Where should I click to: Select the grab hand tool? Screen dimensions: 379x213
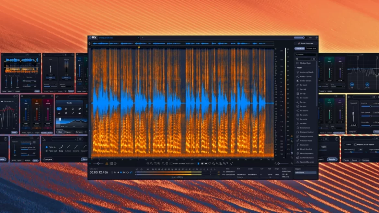click(x=167, y=163)
